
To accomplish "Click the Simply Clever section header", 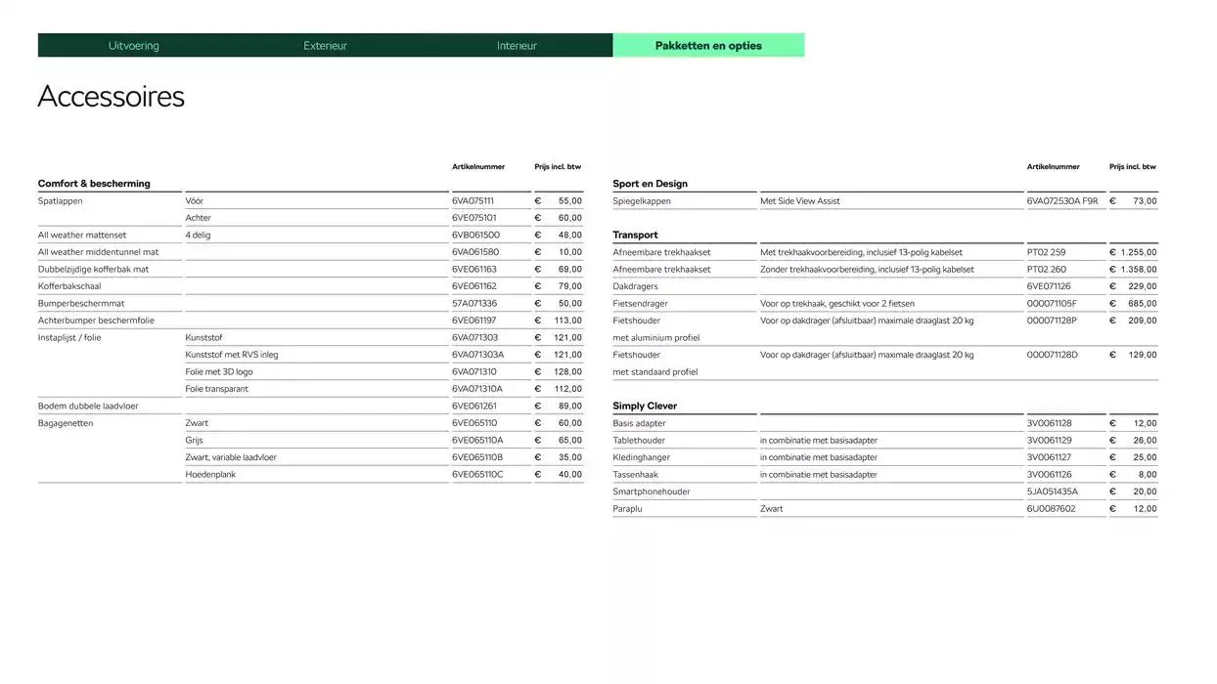I will coord(648,406).
